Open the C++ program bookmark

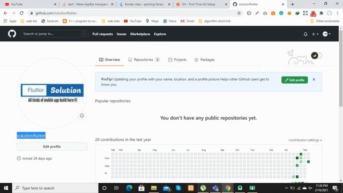80,21
